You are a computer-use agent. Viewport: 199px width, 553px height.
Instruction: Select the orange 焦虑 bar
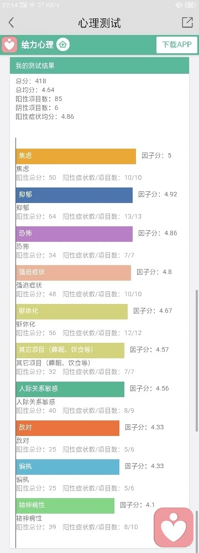[76, 156]
